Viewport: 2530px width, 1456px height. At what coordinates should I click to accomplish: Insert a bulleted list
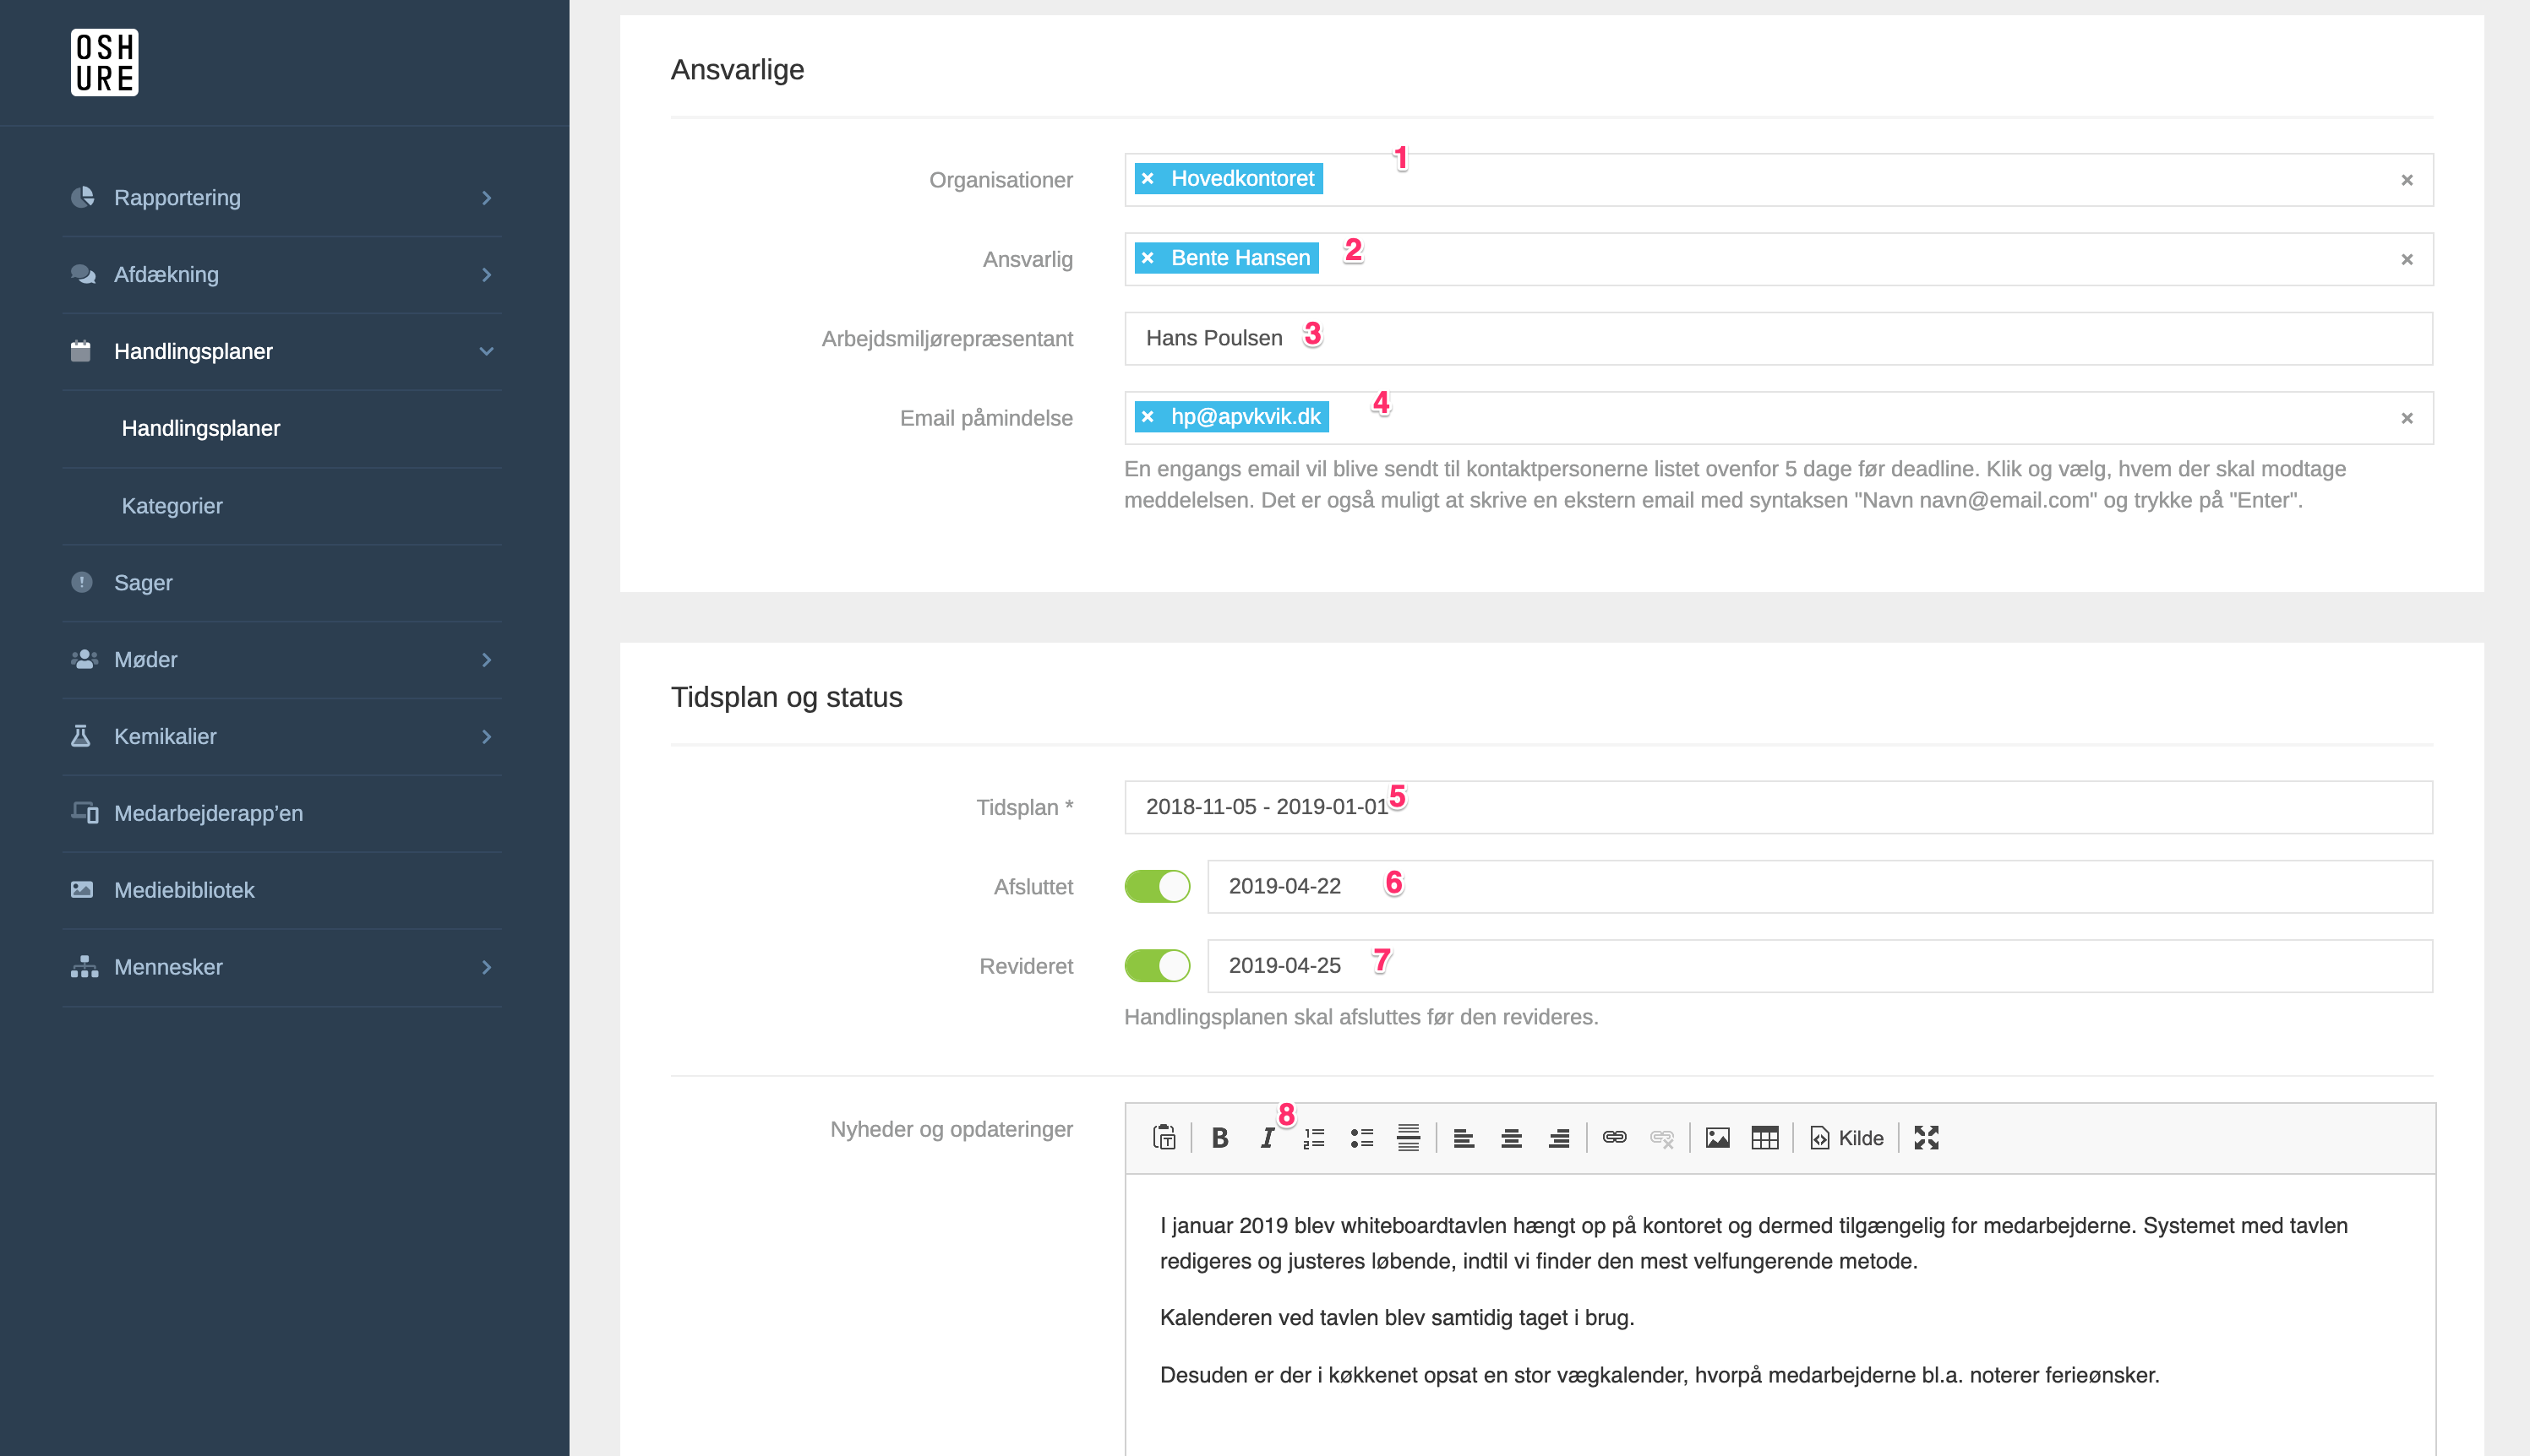tap(1361, 1138)
